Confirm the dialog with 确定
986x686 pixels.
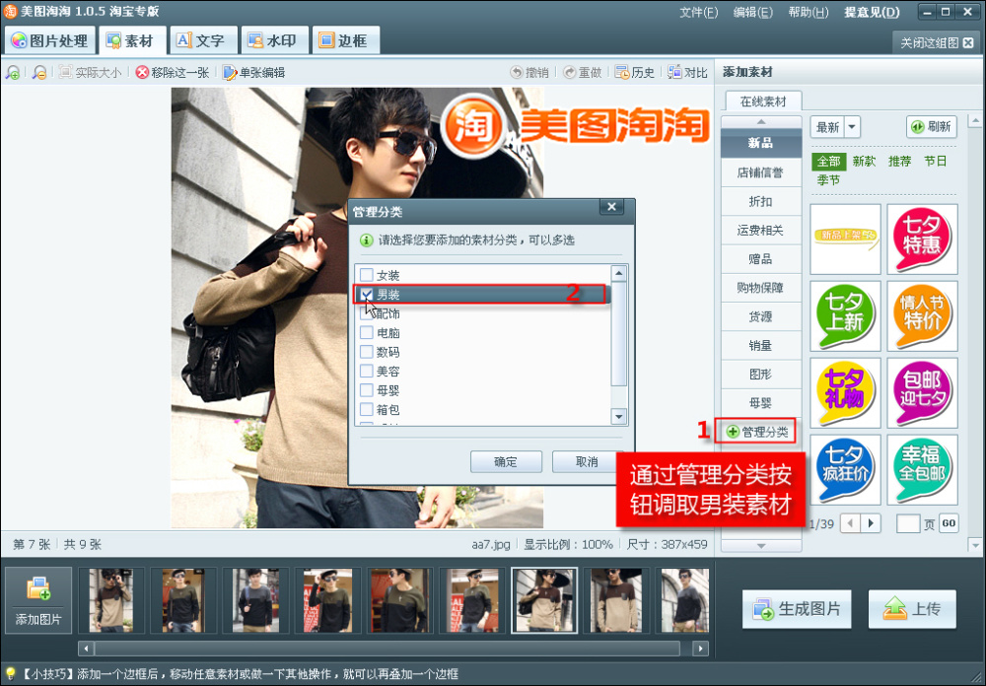506,462
